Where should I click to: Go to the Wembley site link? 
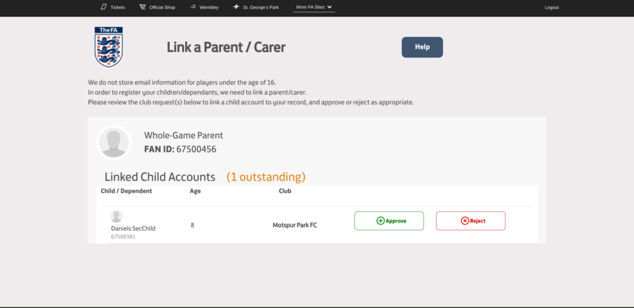pos(209,7)
